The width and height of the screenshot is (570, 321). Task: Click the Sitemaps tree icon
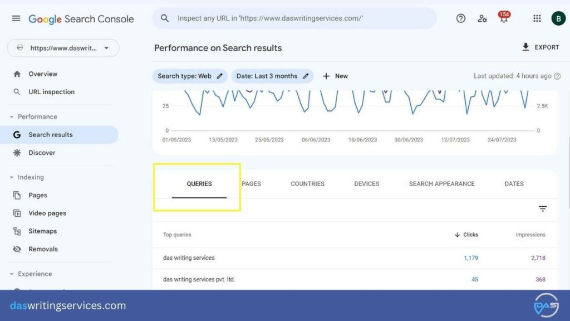pos(17,231)
